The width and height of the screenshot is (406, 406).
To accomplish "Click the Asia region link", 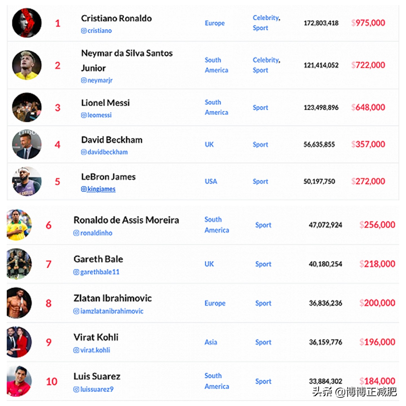I will coord(211,342).
